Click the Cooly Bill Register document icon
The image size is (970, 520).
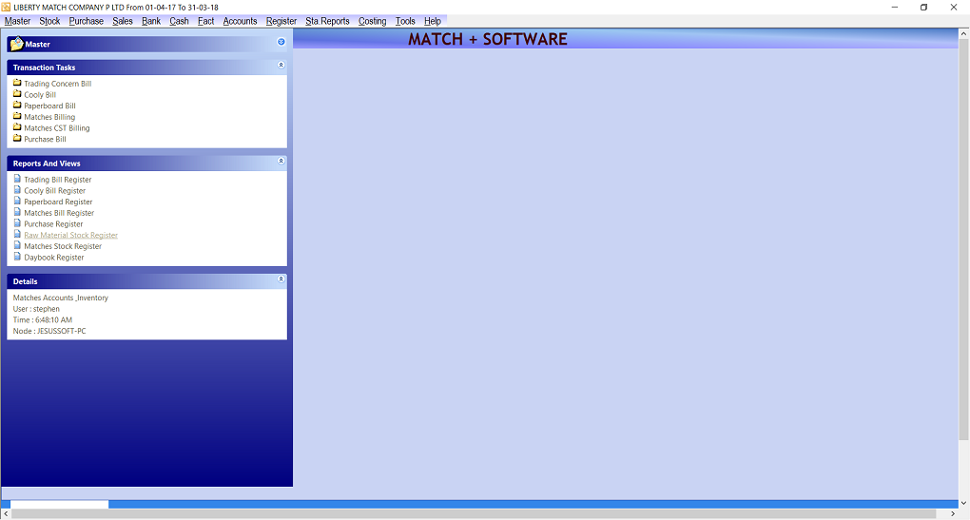17,190
